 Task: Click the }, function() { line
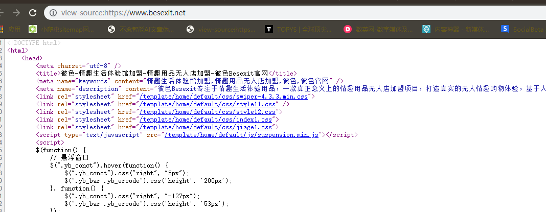pyautogui.click(x=77, y=189)
